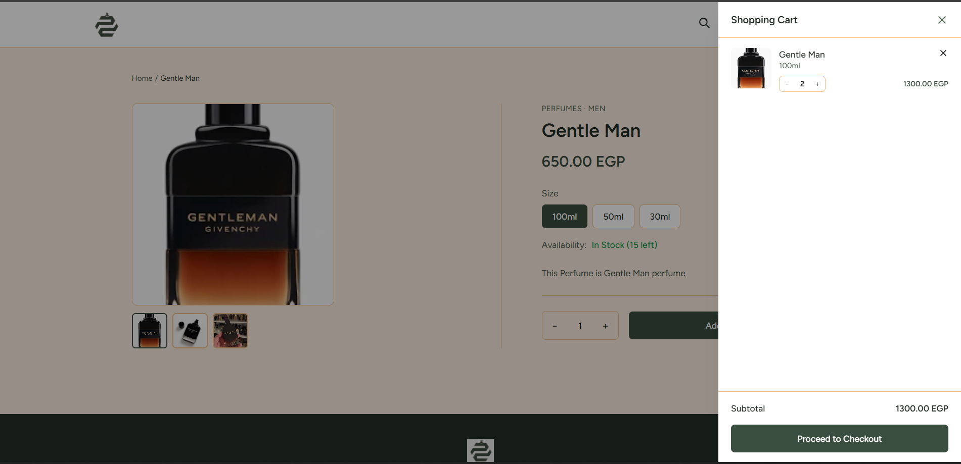This screenshot has height=464, width=961.
Task: Click the main Gentleman Givenchy product image
Action: click(x=233, y=204)
